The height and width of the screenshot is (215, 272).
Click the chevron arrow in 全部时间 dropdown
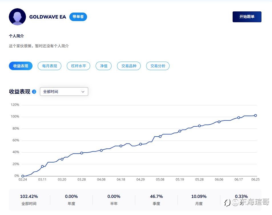tap(83, 92)
